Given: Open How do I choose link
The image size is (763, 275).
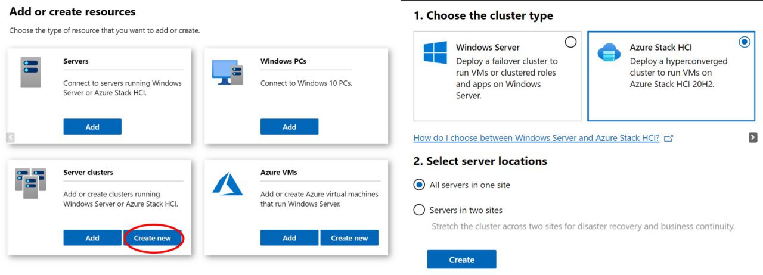Looking at the screenshot, I should (536, 138).
